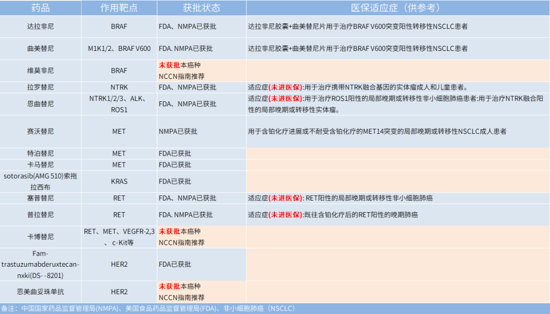The image size is (550, 314).
Task: Select the drug name 恩美曲妥珠单抗
Action: coord(41,292)
